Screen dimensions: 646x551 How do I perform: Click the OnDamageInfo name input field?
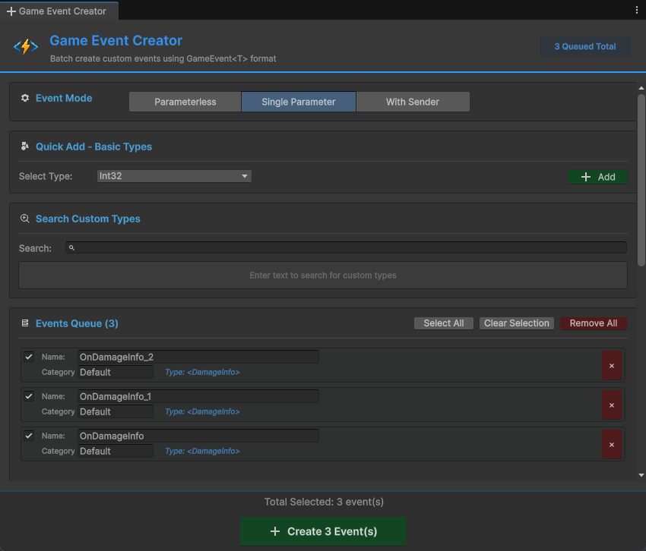tap(198, 435)
